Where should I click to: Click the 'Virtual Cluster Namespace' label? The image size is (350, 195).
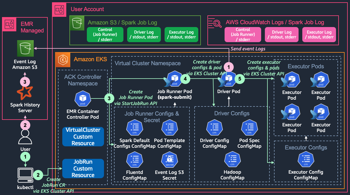(147, 63)
